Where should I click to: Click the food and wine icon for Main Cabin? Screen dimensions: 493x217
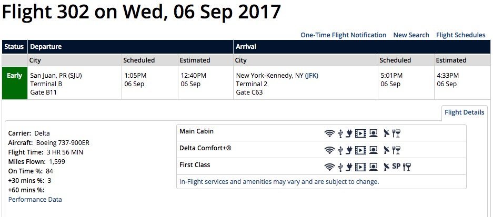click(397, 133)
